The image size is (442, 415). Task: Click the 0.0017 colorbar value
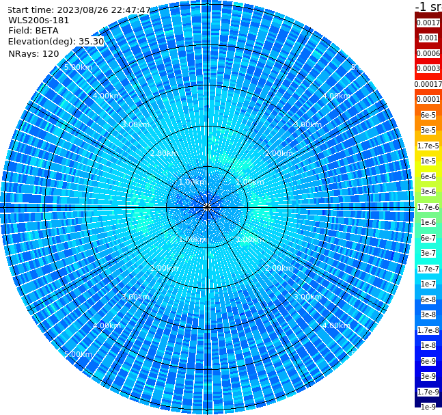pos(428,23)
